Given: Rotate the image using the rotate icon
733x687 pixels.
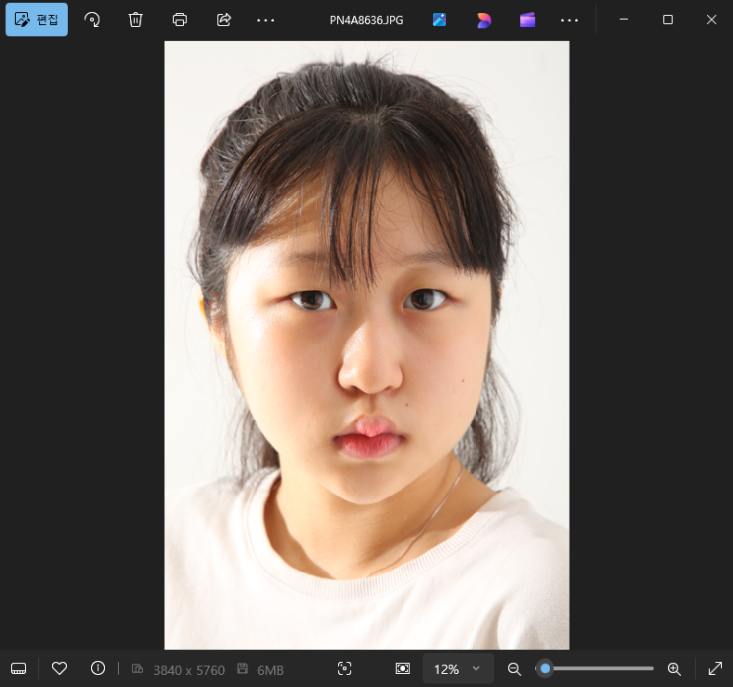Looking at the screenshot, I should click(x=92, y=19).
